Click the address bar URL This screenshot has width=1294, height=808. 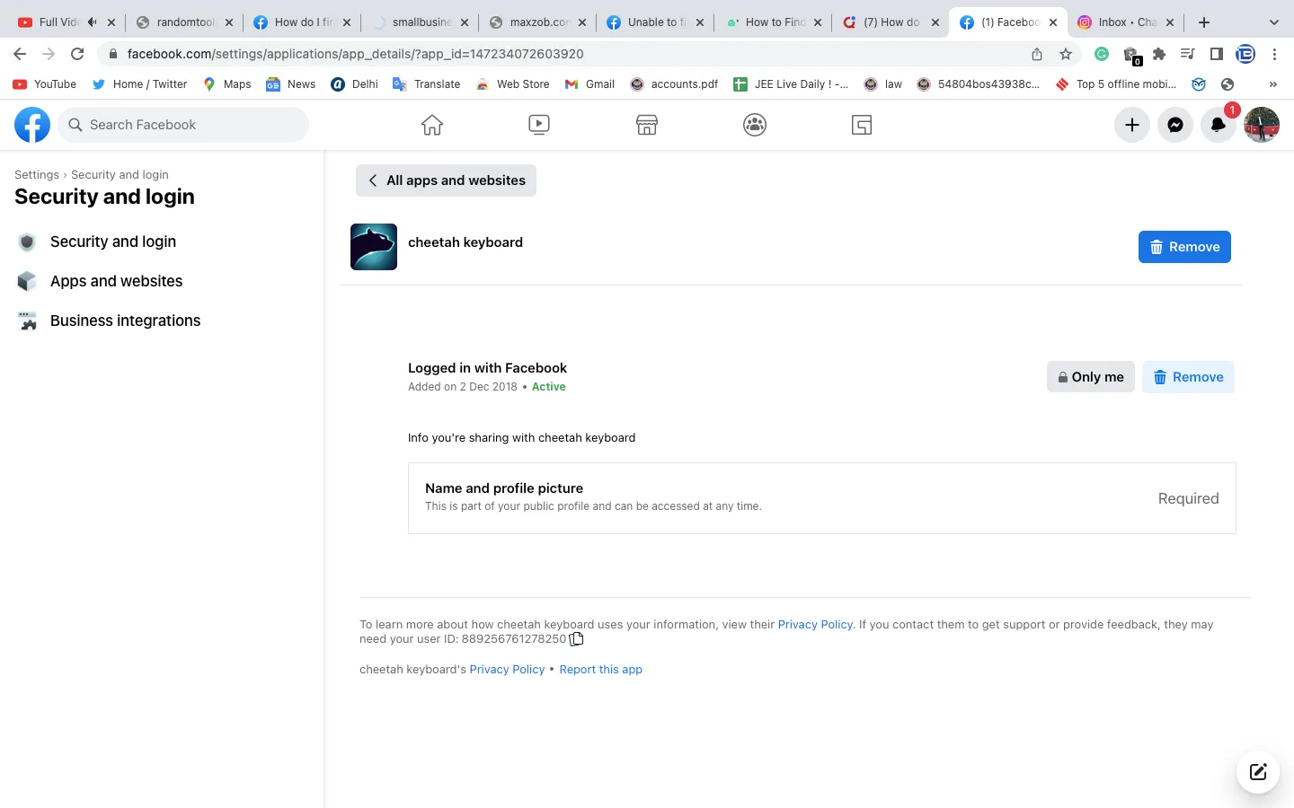click(x=355, y=54)
